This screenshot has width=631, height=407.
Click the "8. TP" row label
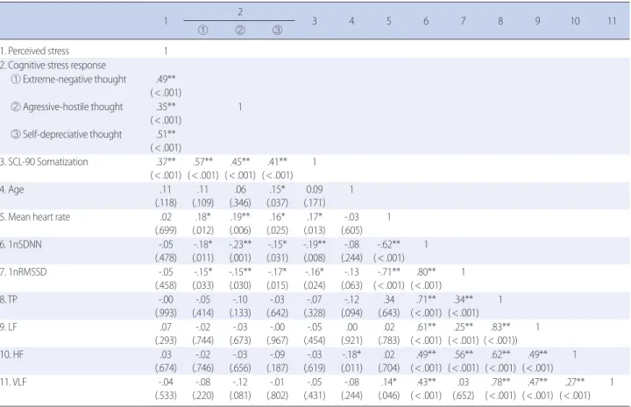[x=9, y=299]
